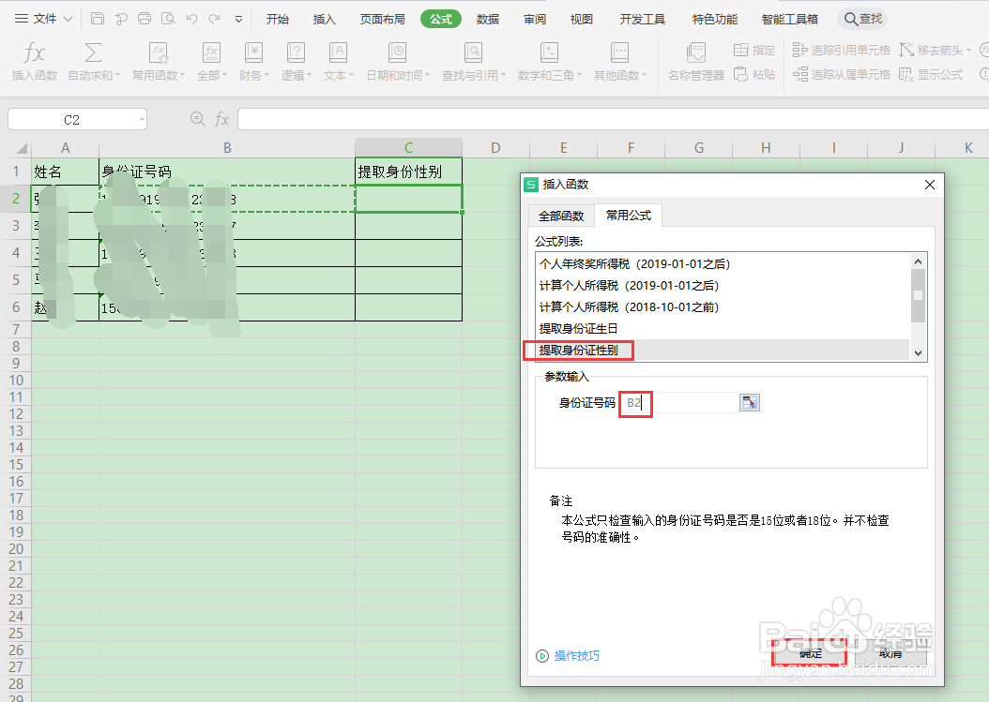989x702 pixels.
Task: Select row 7 header
Action: coord(16,330)
